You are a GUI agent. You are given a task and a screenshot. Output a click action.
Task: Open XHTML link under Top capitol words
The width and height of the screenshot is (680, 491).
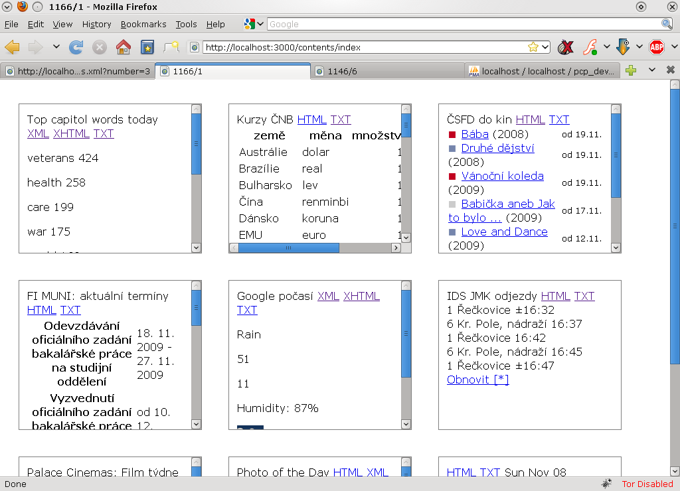pos(71,133)
